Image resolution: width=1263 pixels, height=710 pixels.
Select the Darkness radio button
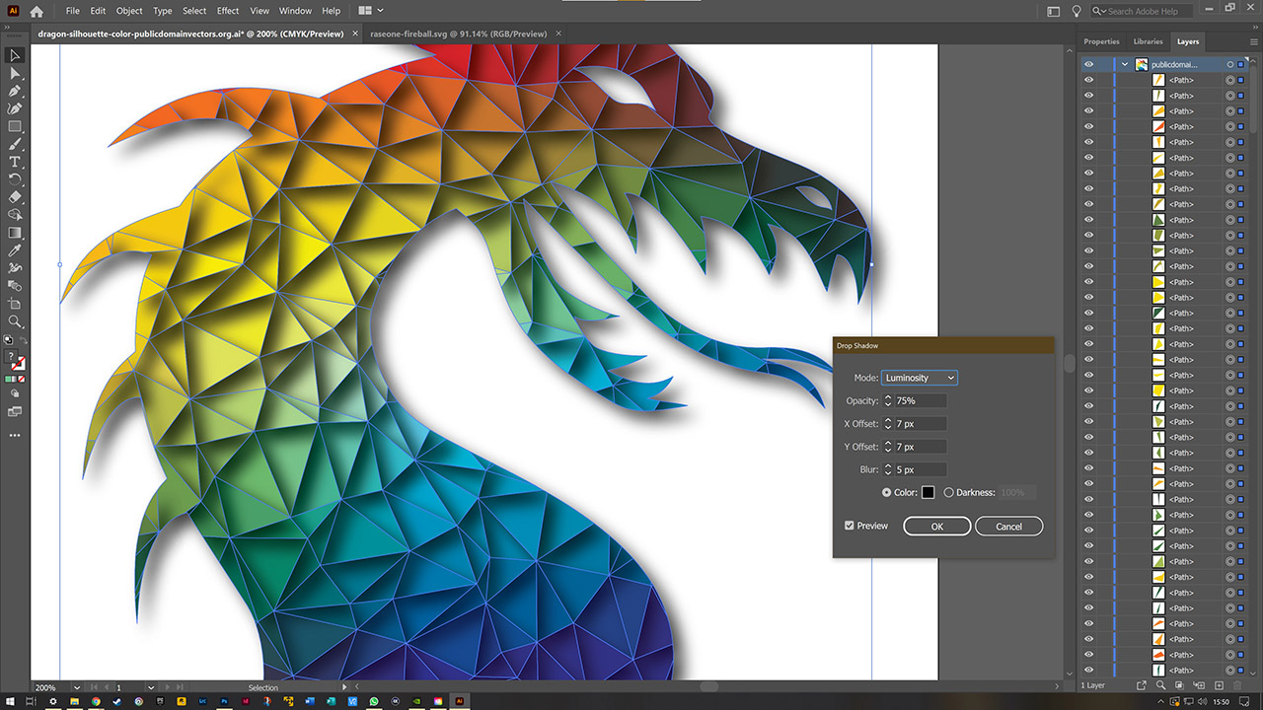948,492
